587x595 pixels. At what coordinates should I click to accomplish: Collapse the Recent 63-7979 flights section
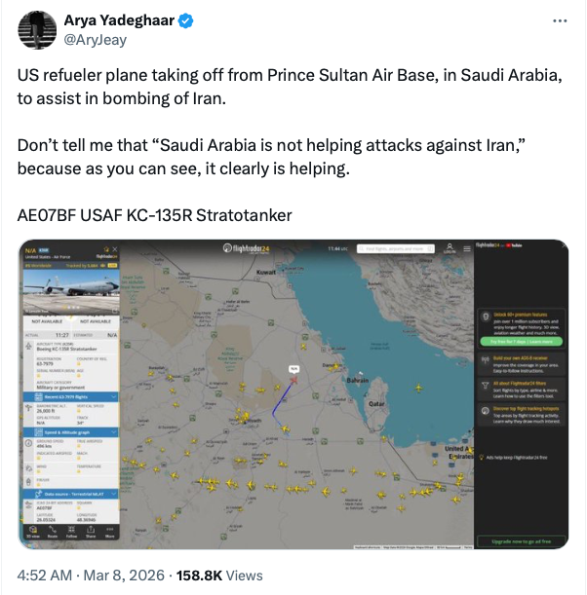[x=116, y=397]
